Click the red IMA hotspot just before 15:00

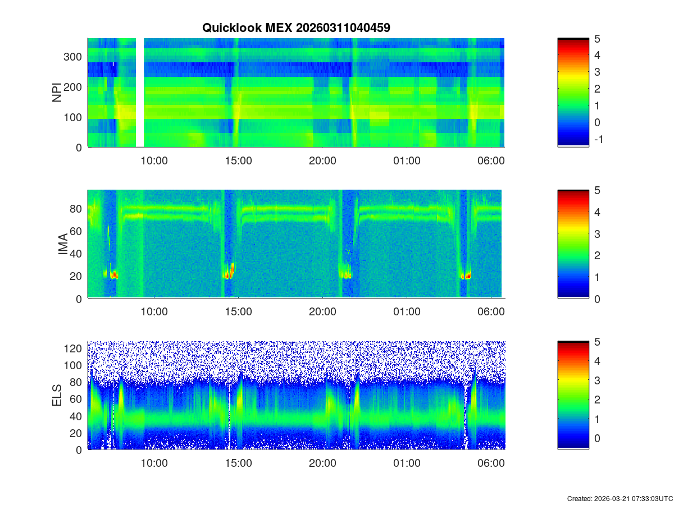[230, 273]
